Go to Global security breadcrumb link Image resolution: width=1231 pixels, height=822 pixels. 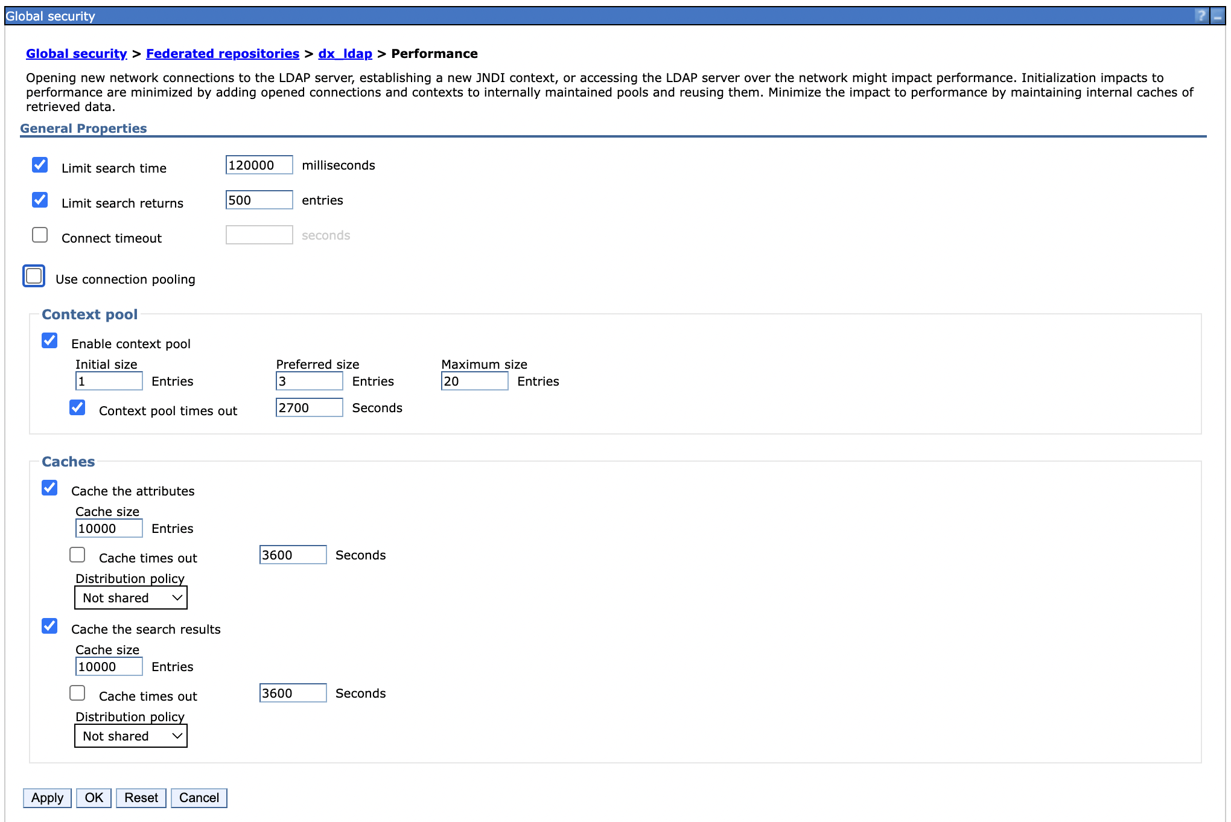pos(77,54)
